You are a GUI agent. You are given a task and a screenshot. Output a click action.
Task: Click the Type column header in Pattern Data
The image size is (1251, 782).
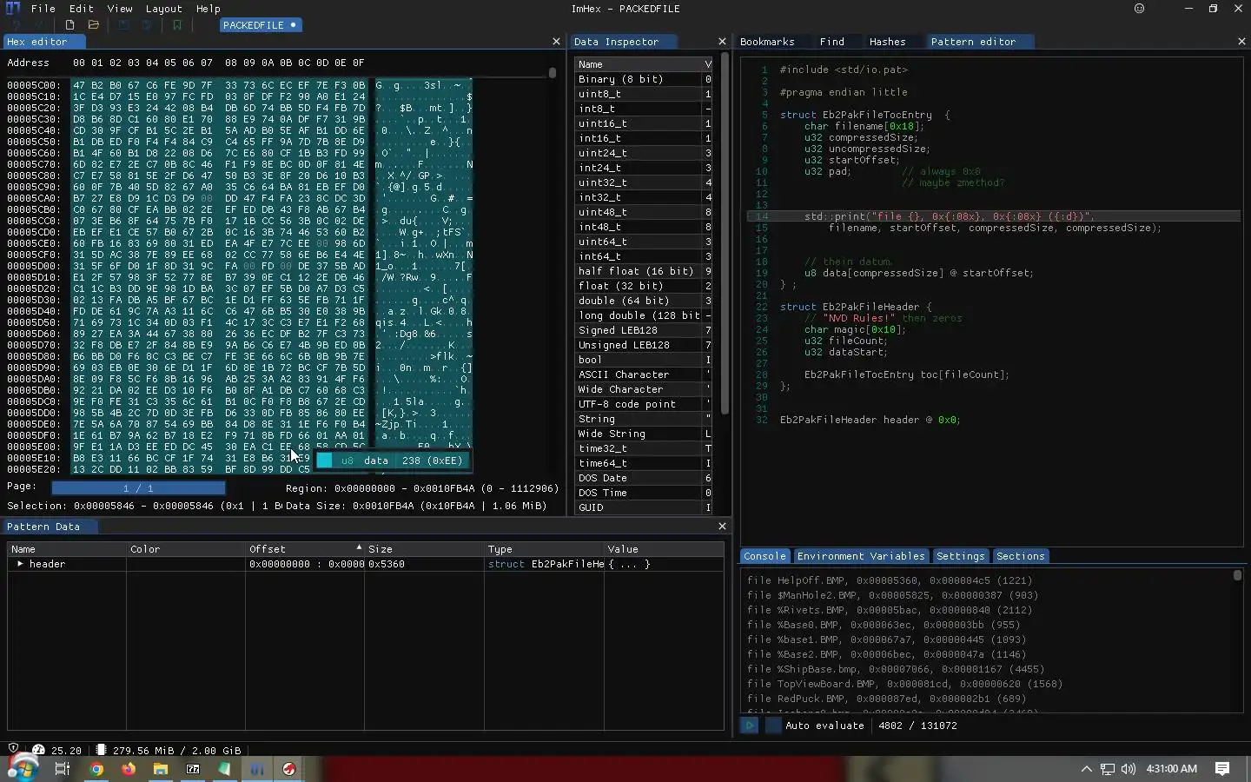(x=544, y=549)
